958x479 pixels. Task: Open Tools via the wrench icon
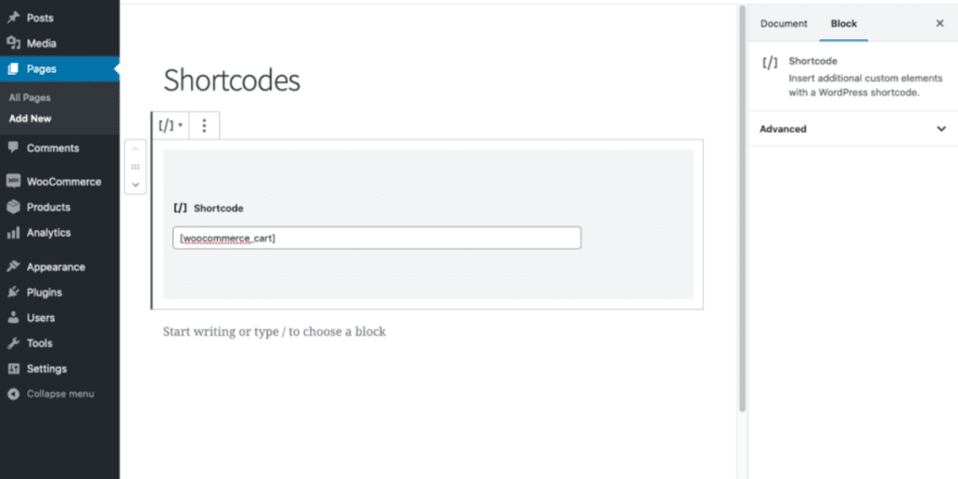13,343
